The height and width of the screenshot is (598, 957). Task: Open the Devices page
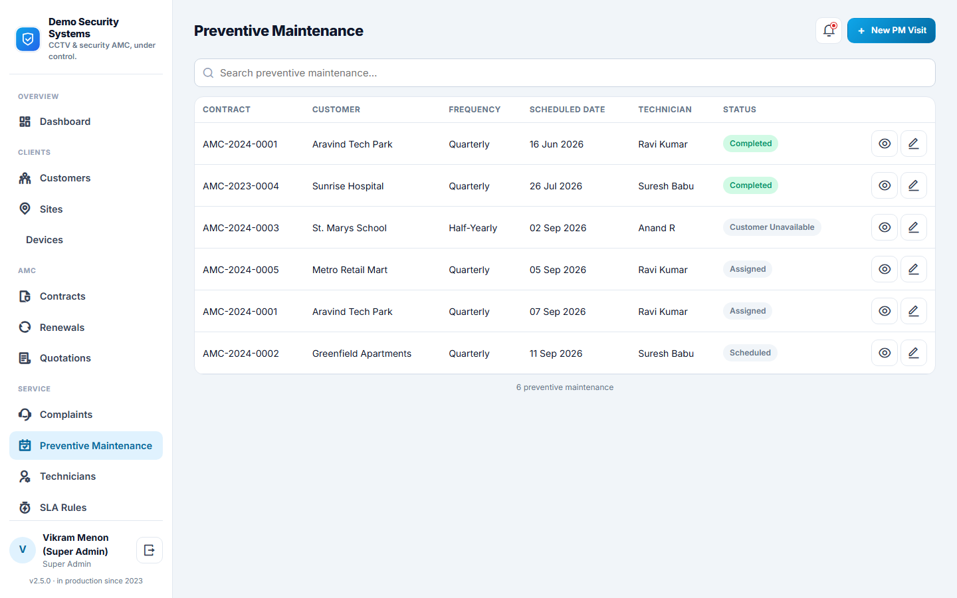coord(86,240)
